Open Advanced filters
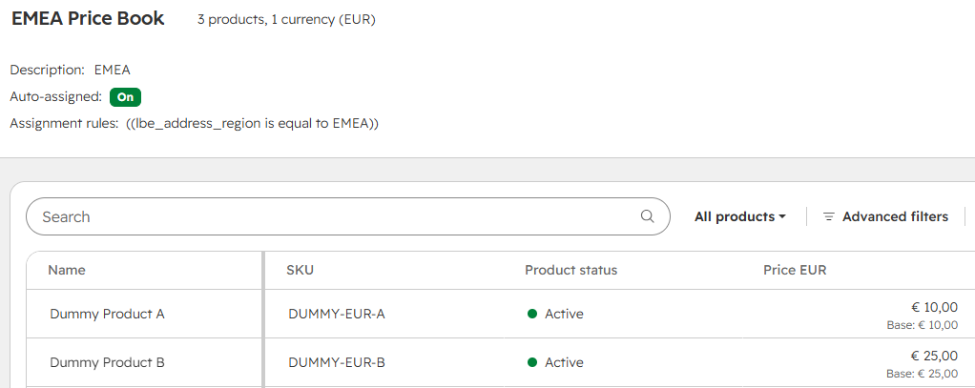 click(885, 217)
